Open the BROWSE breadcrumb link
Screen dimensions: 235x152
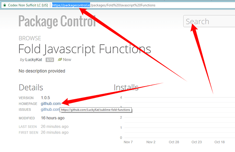30,39
